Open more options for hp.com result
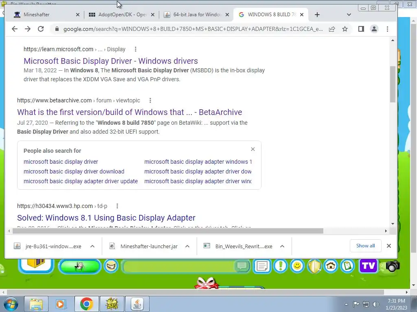Screen dimensions: 417x312 (117, 206)
